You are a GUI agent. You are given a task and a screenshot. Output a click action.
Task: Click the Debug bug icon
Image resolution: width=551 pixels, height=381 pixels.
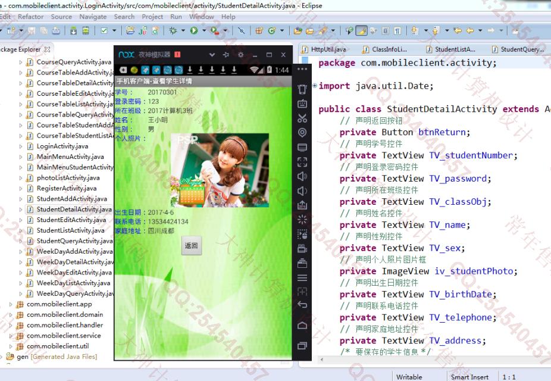[173, 31]
